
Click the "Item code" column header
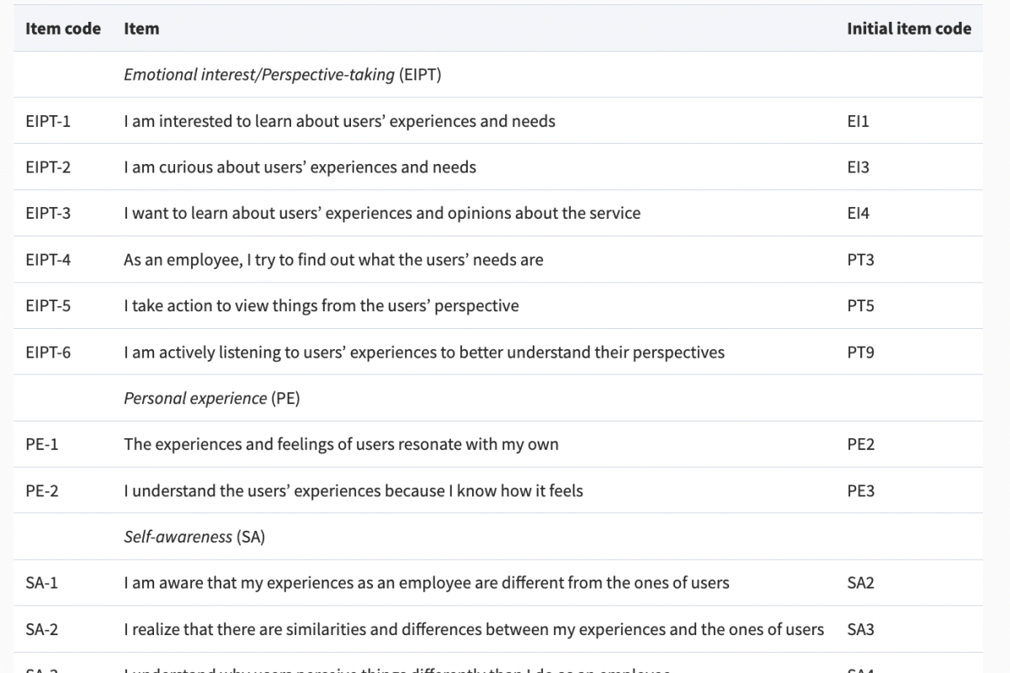(63, 29)
